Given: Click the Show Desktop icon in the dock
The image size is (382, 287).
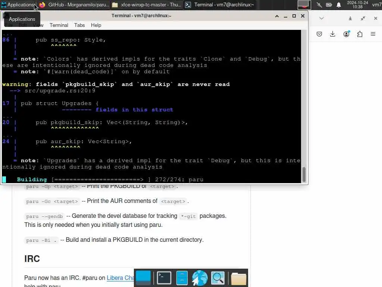Looking at the screenshot, I should pos(143,278).
